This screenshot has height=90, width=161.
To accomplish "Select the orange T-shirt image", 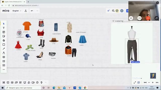I will (x=27, y=26).
